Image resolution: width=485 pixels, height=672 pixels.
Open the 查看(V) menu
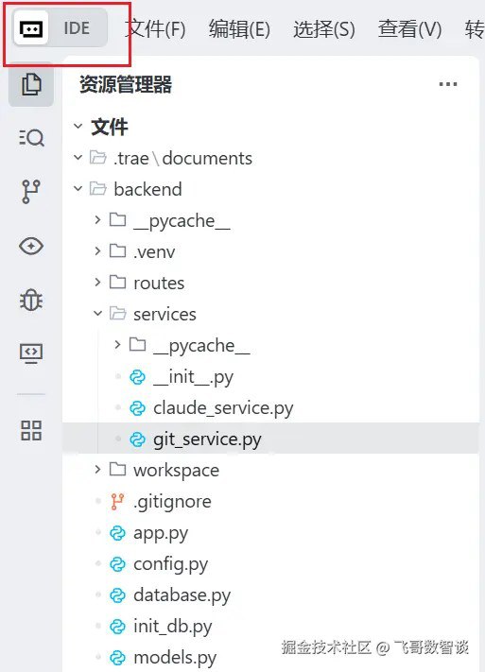(x=409, y=29)
